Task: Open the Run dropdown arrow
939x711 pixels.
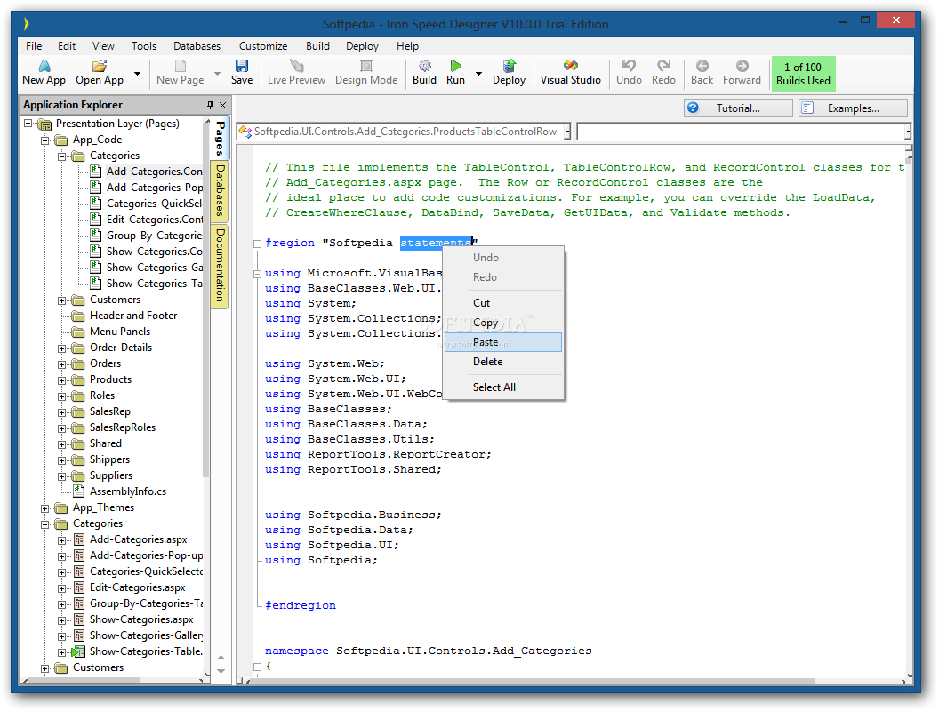Action: point(478,74)
